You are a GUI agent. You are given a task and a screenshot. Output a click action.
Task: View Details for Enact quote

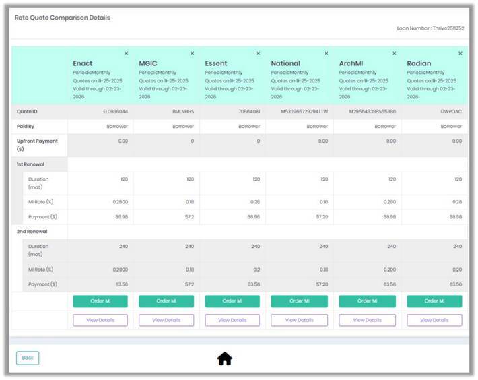[100, 320]
